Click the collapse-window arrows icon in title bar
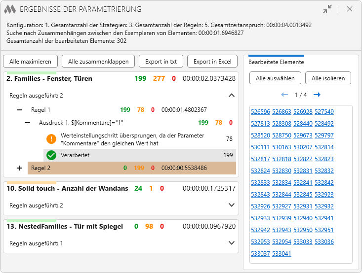Screen dimensions: 362x273 (327, 9)
